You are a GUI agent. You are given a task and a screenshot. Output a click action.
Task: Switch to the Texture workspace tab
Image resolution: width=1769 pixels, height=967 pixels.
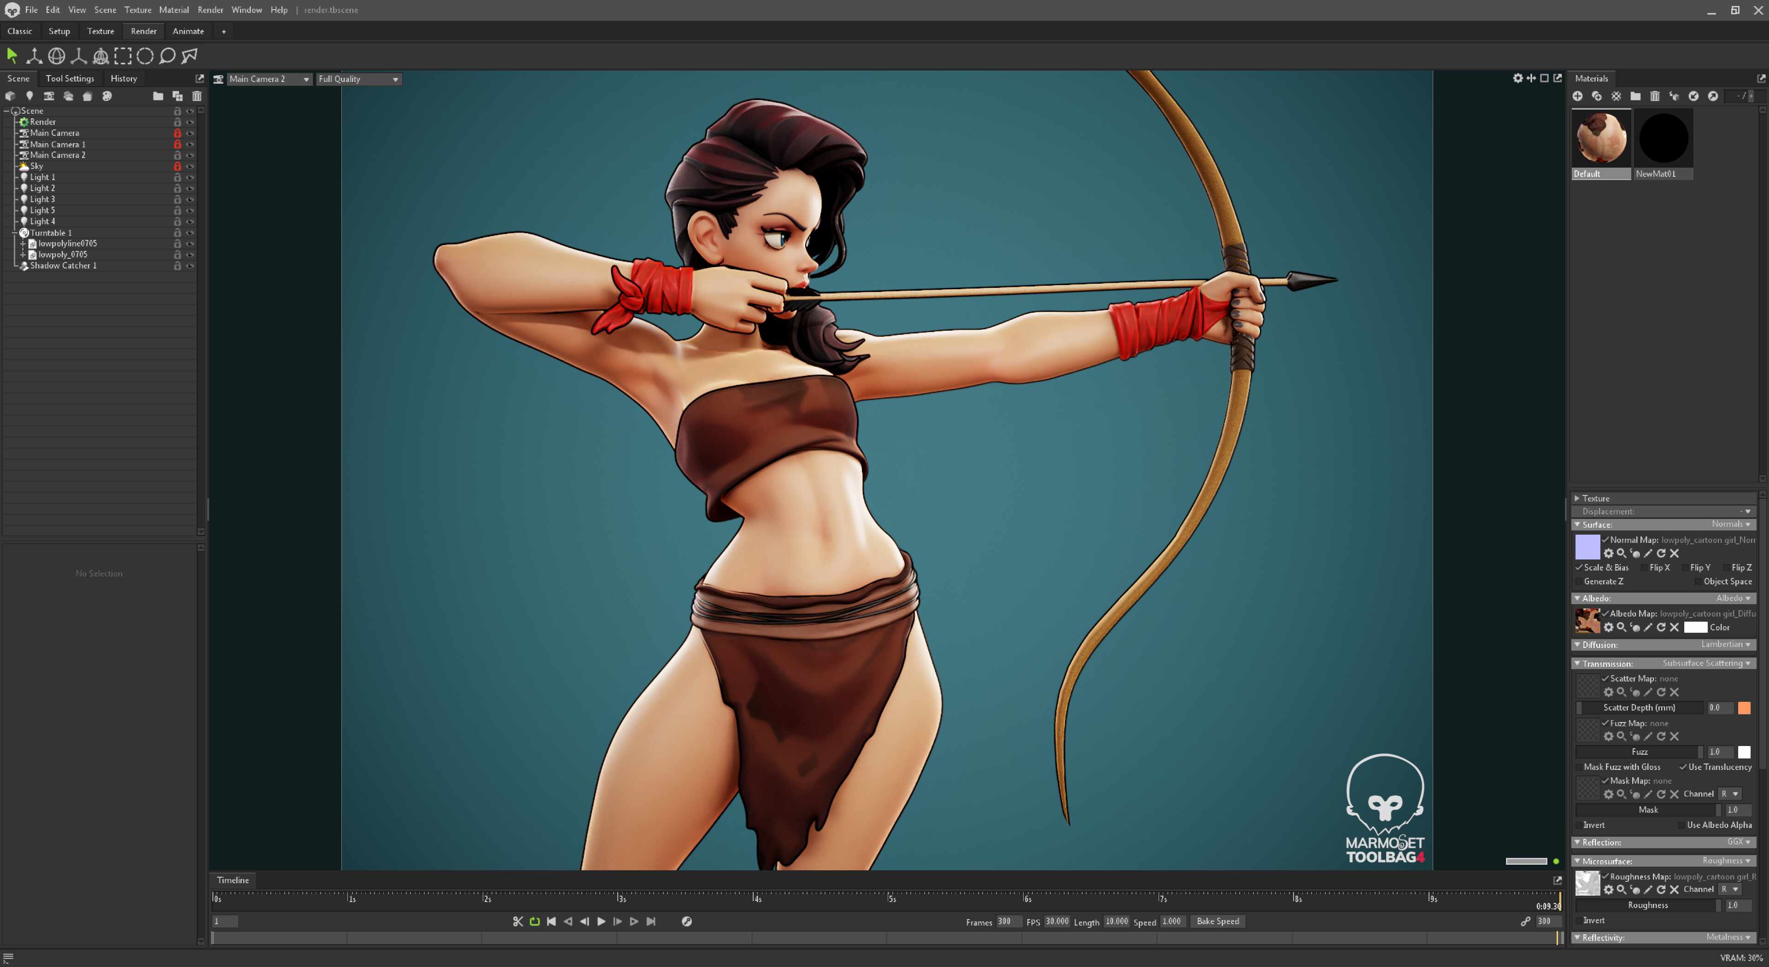point(100,31)
